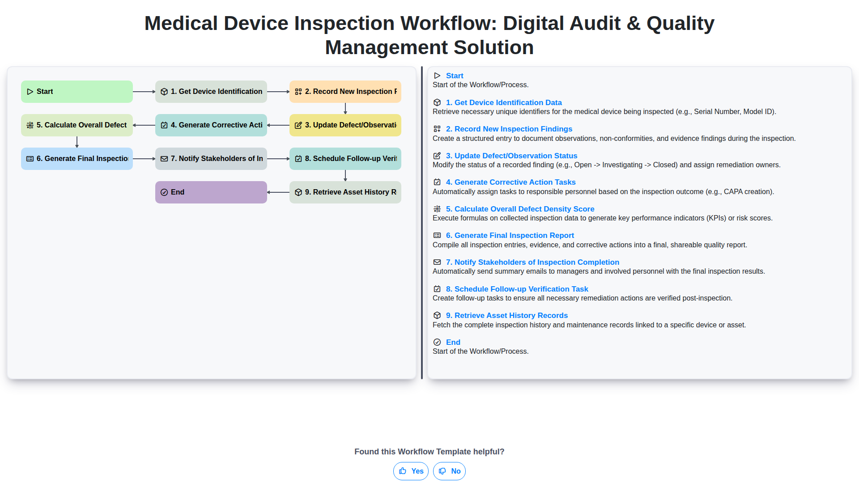
Task: Click the vertical divider between the panels
Action: click(x=421, y=223)
